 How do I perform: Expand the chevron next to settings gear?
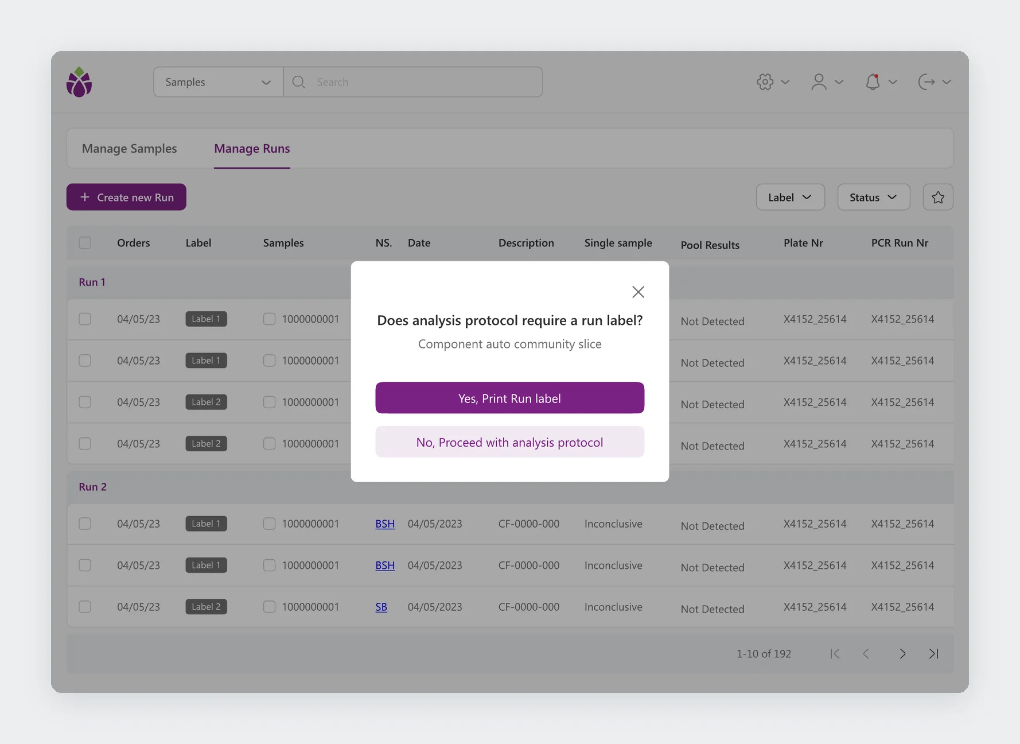(x=785, y=82)
